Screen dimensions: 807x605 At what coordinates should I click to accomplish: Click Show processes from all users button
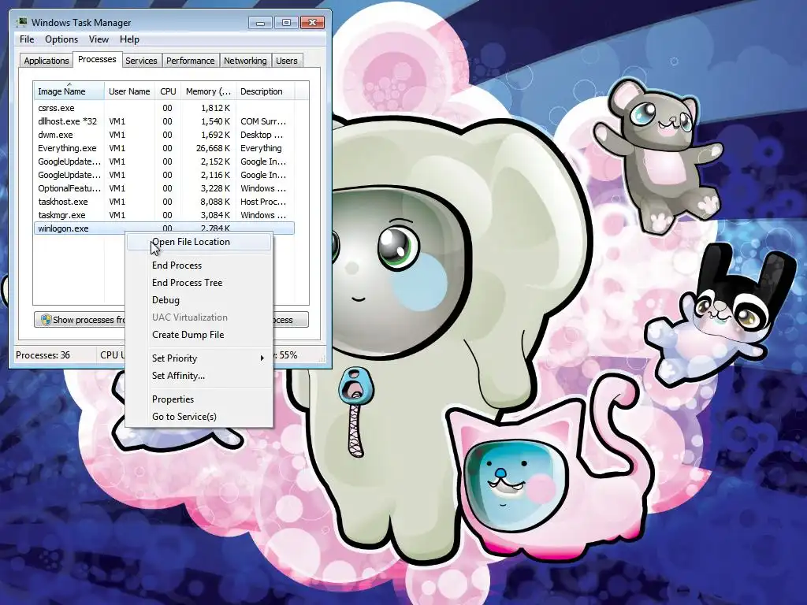pos(80,320)
